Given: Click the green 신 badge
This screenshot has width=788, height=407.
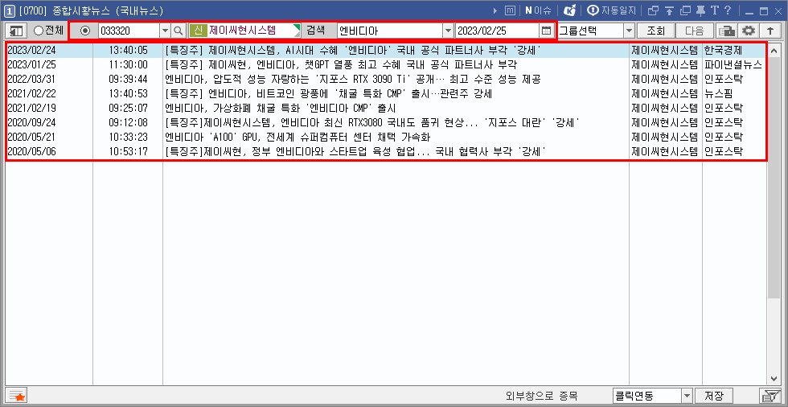Looking at the screenshot, I should click(198, 31).
